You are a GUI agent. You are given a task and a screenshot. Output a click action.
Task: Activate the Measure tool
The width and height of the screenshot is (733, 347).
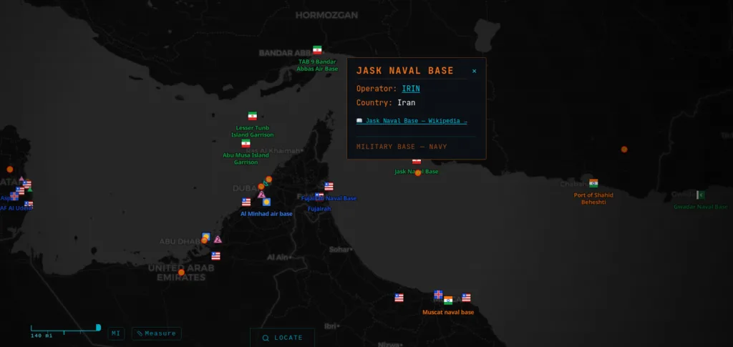click(x=157, y=333)
